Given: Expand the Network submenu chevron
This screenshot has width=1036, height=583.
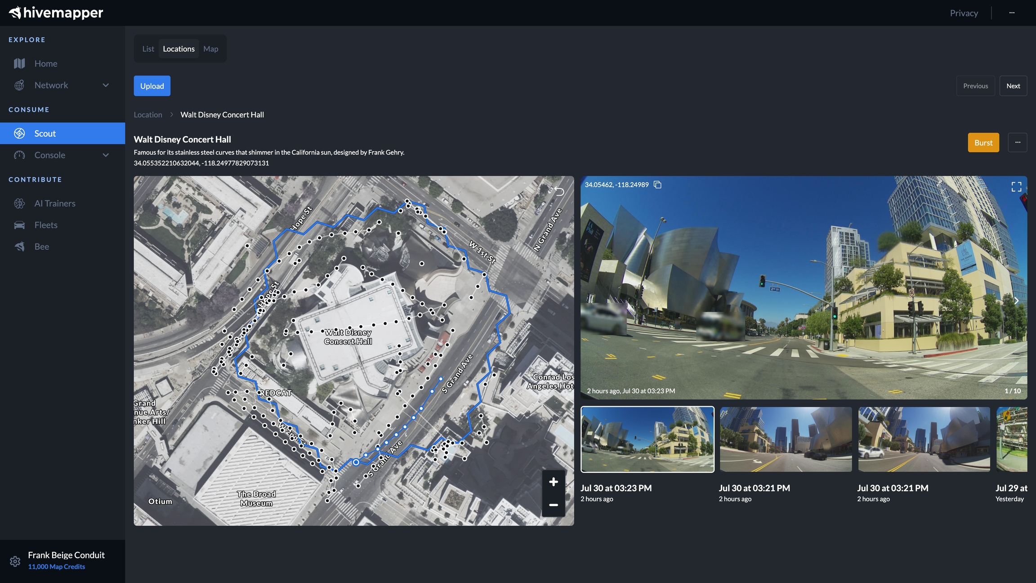Looking at the screenshot, I should point(106,85).
